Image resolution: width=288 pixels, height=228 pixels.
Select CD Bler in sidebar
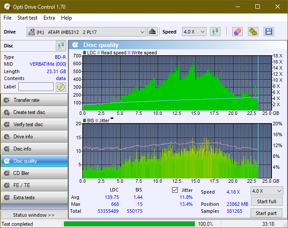pyautogui.click(x=34, y=173)
